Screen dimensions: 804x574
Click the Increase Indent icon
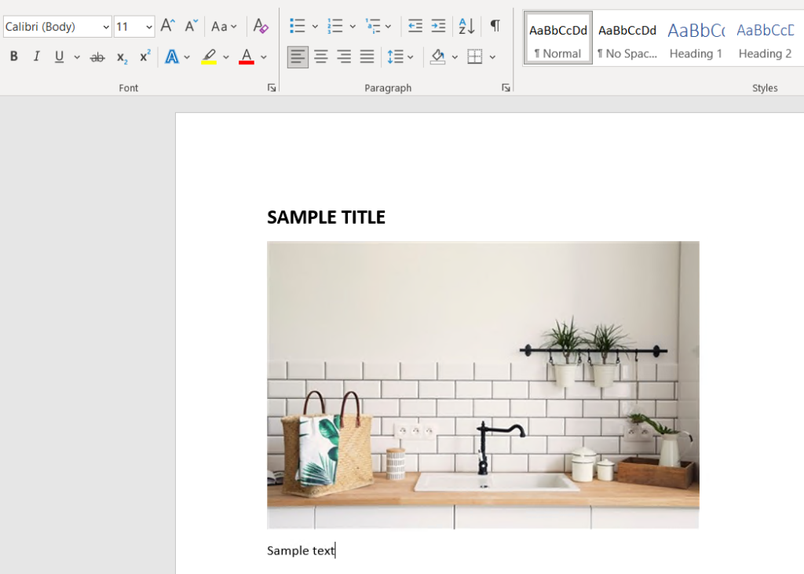tap(438, 27)
